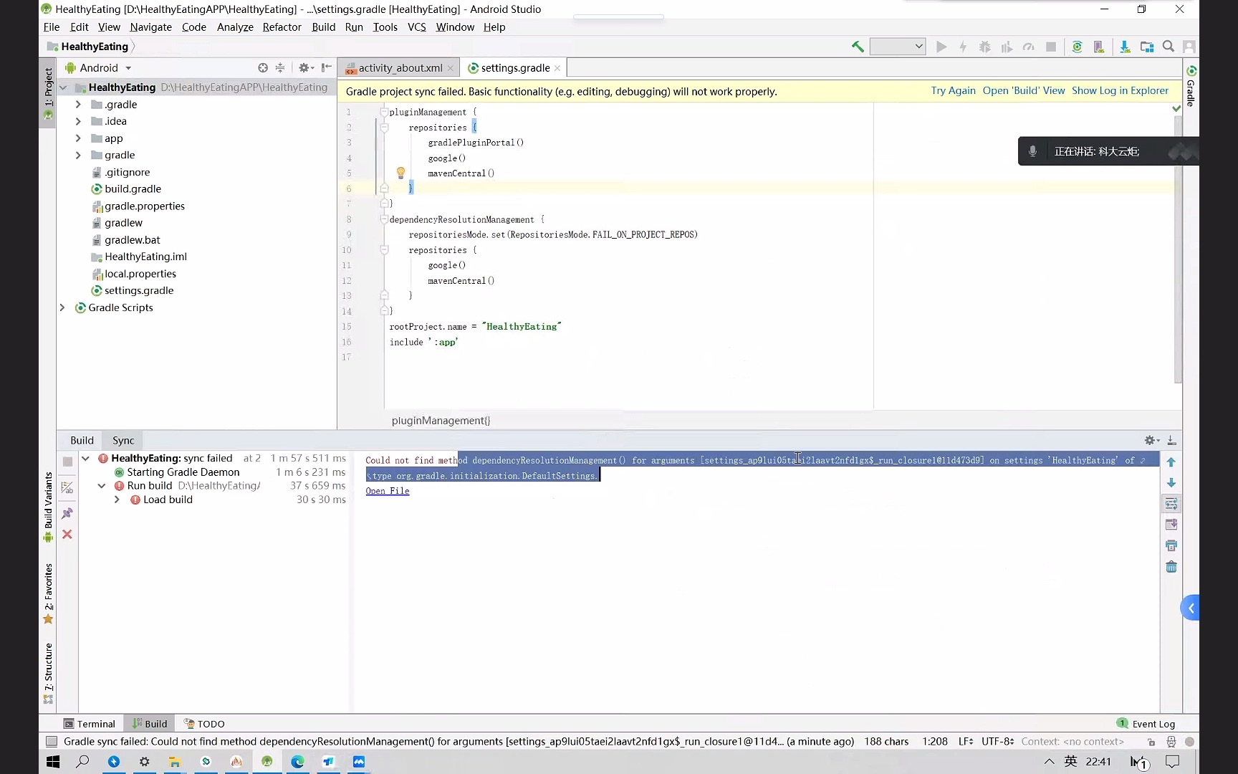Expand the gradle folder

tap(78, 156)
